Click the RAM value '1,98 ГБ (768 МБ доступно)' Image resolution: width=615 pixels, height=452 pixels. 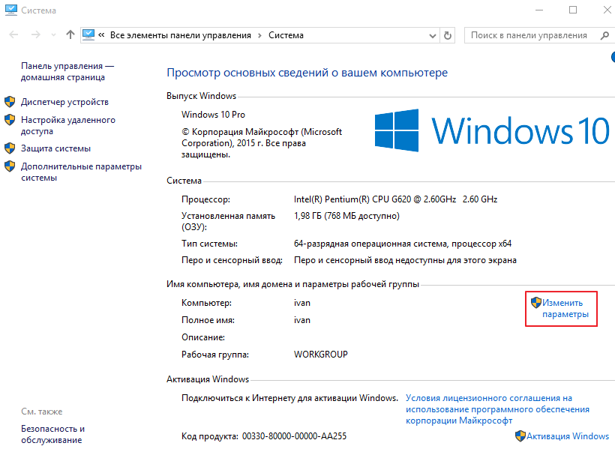click(x=346, y=216)
